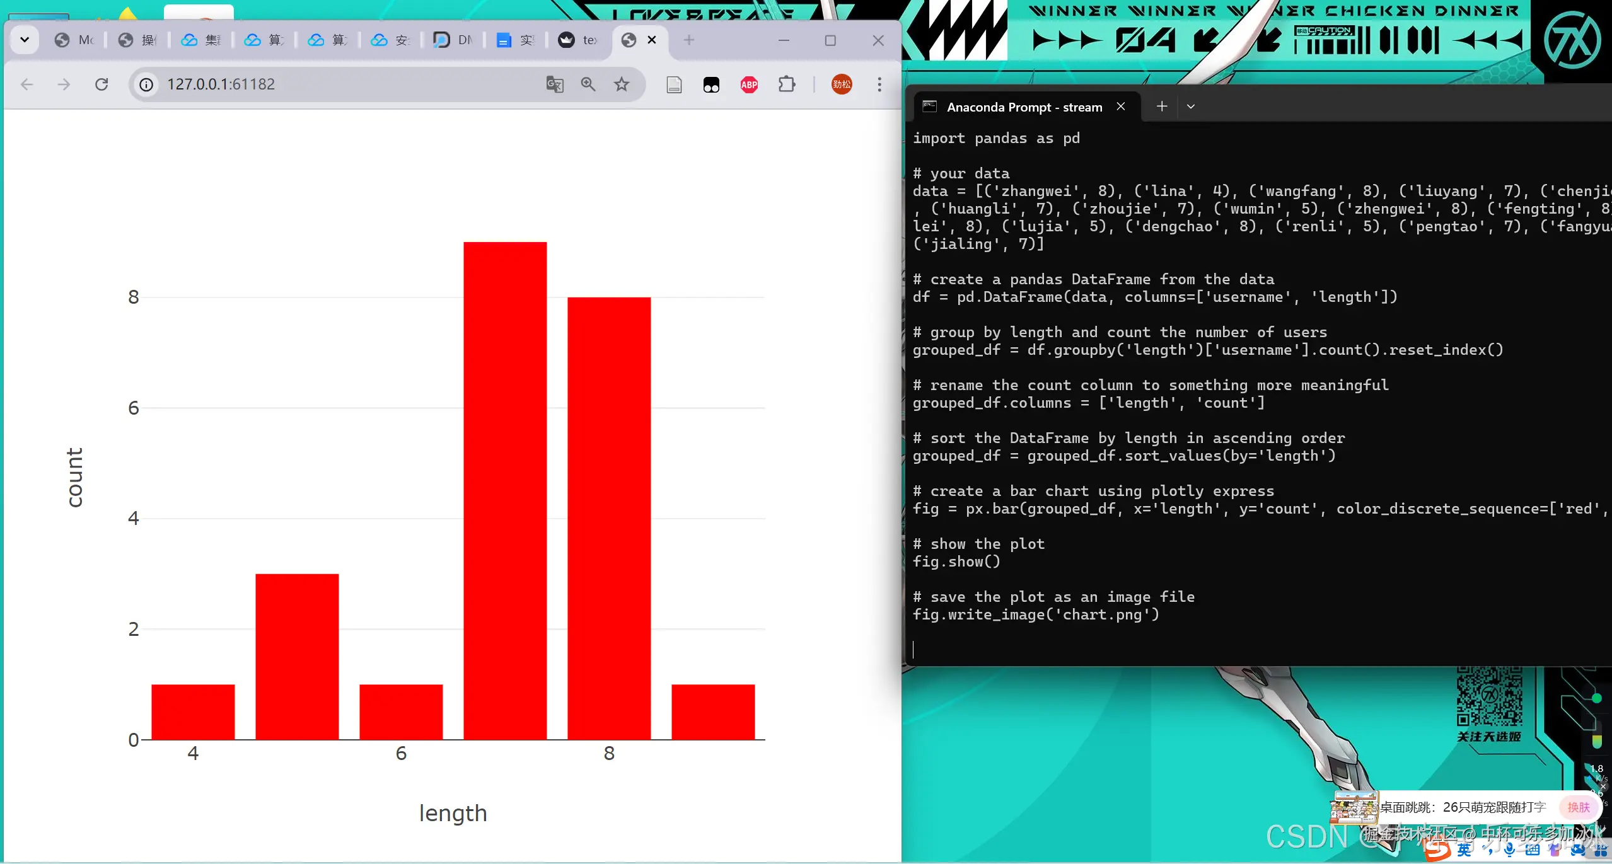Toggle the Sogou soft keyboard
The height and width of the screenshot is (864, 1612).
pos(1532,850)
